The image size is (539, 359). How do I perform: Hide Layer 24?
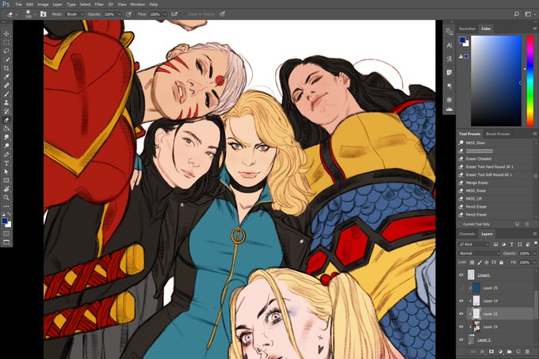(461, 327)
